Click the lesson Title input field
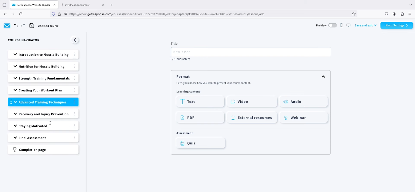The height and width of the screenshot is (192, 415). pyautogui.click(x=251, y=52)
